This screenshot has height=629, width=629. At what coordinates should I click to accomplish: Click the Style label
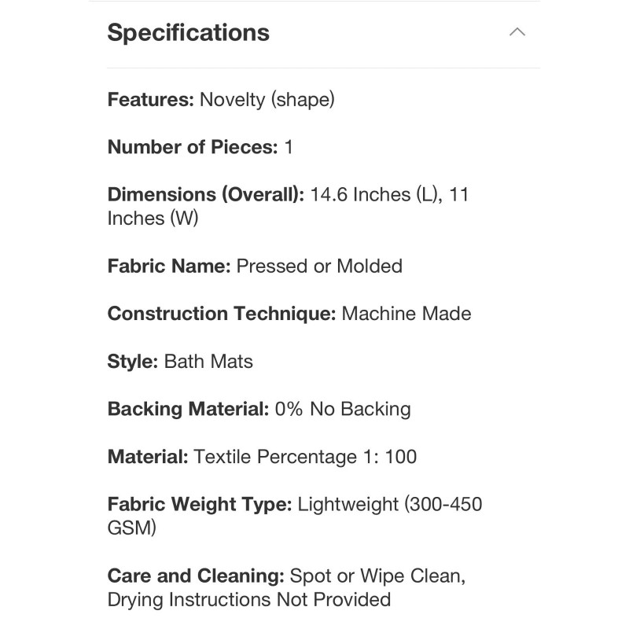coord(132,361)
